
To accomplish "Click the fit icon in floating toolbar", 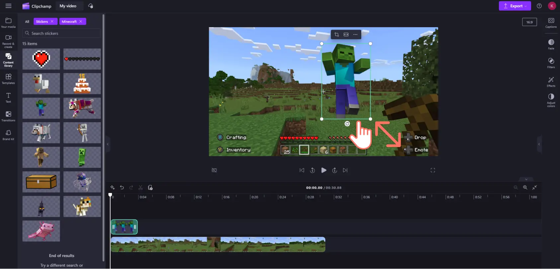I will click(346, 35).
